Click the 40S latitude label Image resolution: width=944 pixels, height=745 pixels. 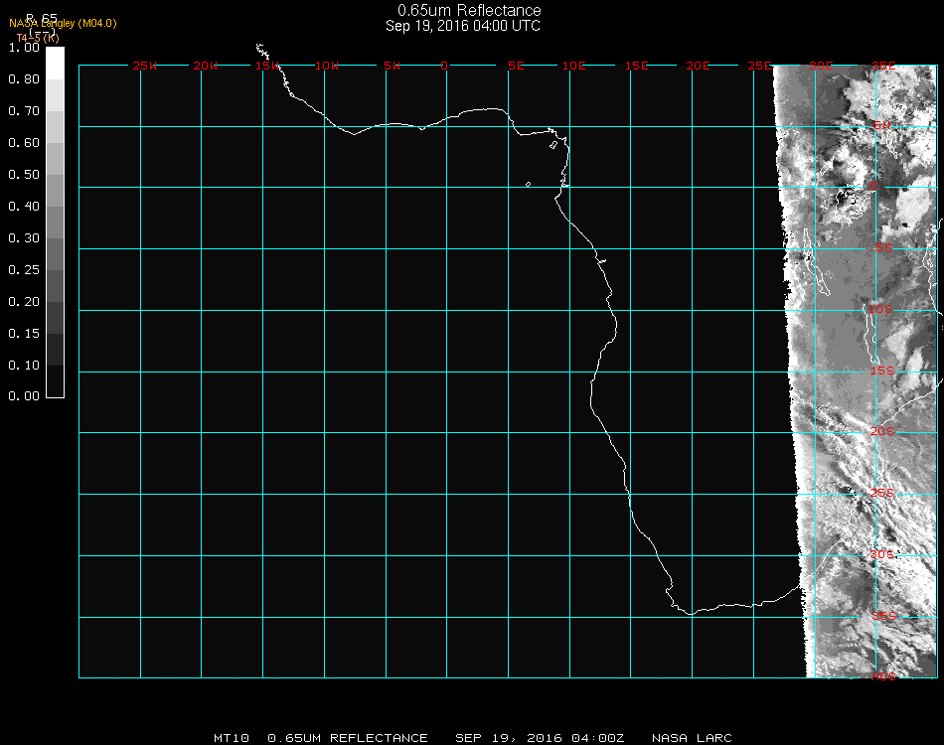point(883,676)
